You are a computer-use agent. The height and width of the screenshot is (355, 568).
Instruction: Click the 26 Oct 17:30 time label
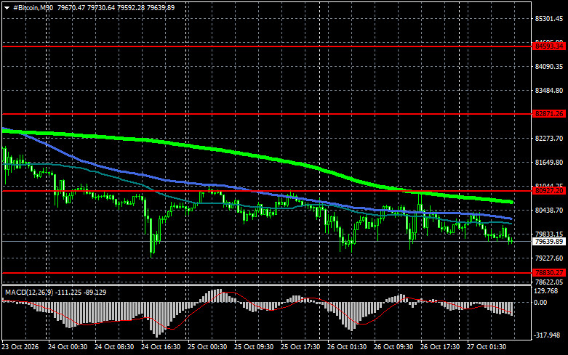click(440, 347)
